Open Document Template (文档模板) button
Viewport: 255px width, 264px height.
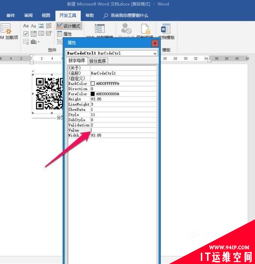[166, 31]
